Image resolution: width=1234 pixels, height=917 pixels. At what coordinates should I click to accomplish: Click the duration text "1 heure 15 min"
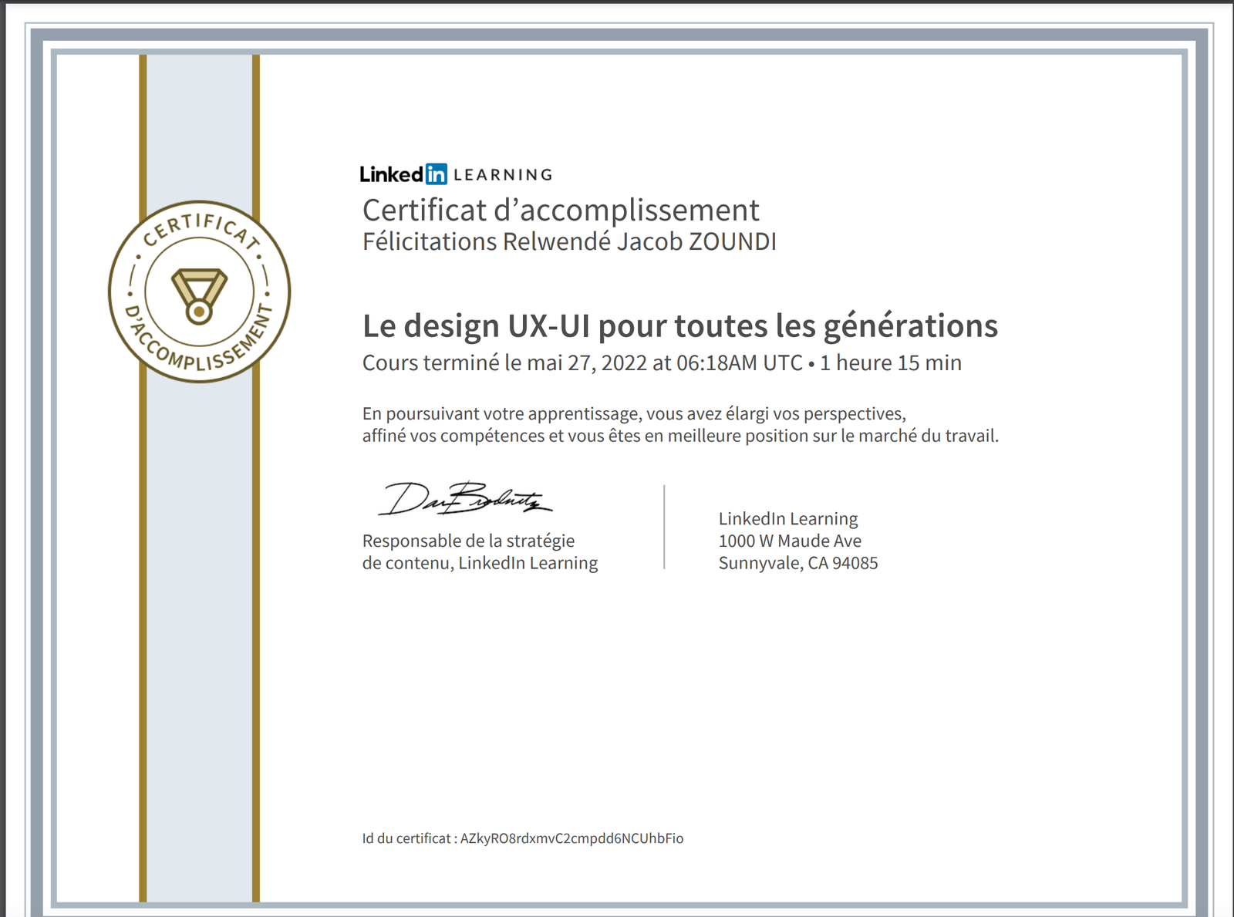891,362
